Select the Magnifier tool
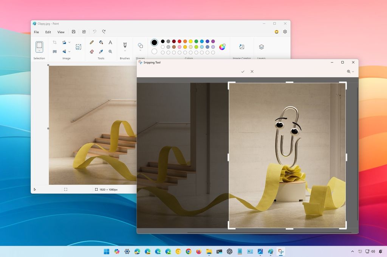 [110, 51]
